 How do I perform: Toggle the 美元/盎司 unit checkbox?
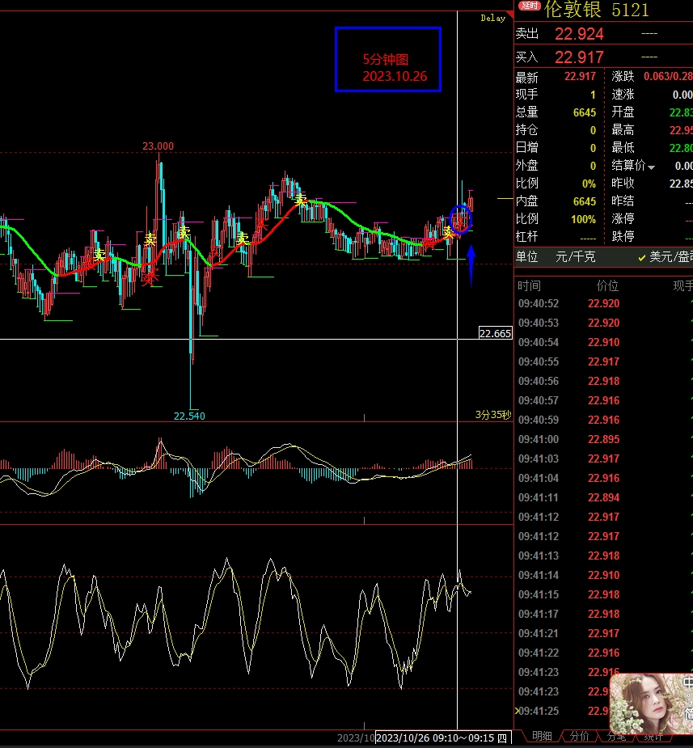coord(642,258)
